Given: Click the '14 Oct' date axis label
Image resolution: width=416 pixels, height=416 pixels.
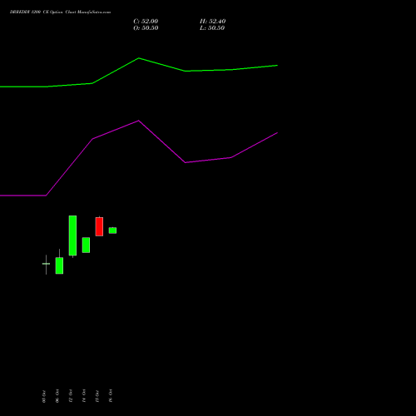Looking at the screenshot, I should (x=84, y=396).
